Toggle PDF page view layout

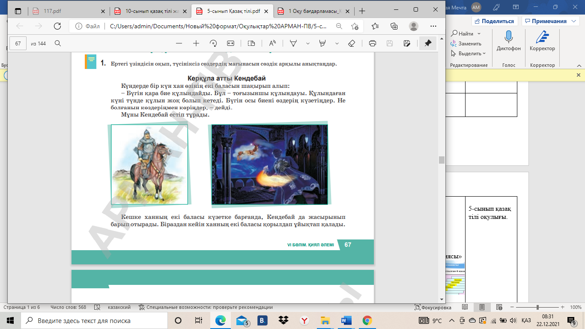click(x=251, y=43)
